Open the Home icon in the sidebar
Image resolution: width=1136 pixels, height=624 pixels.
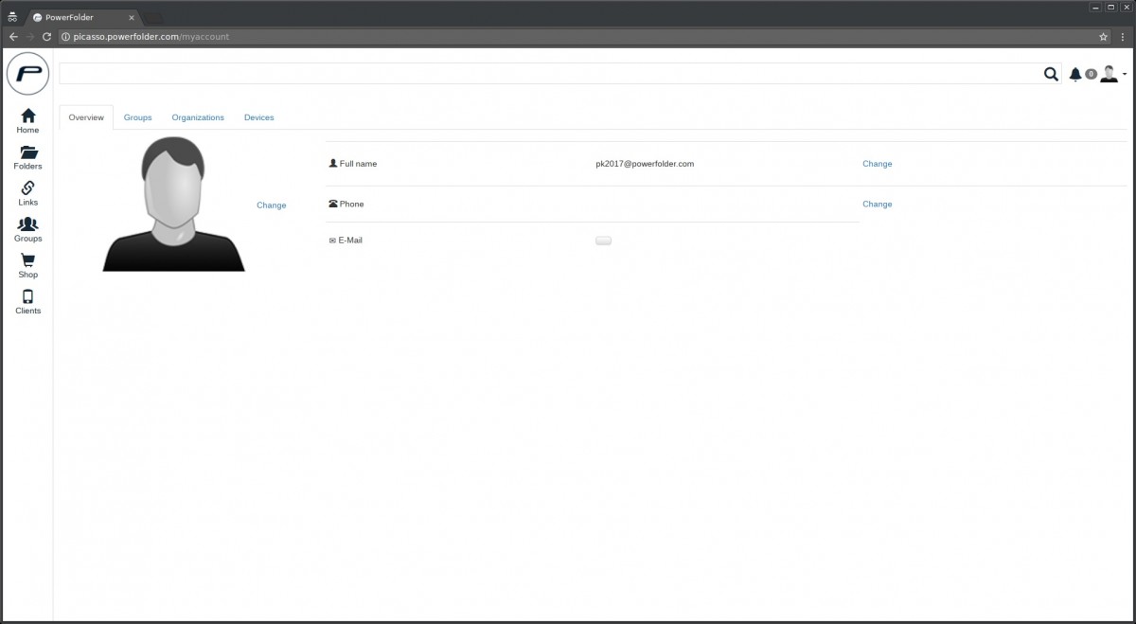point(27,116)
